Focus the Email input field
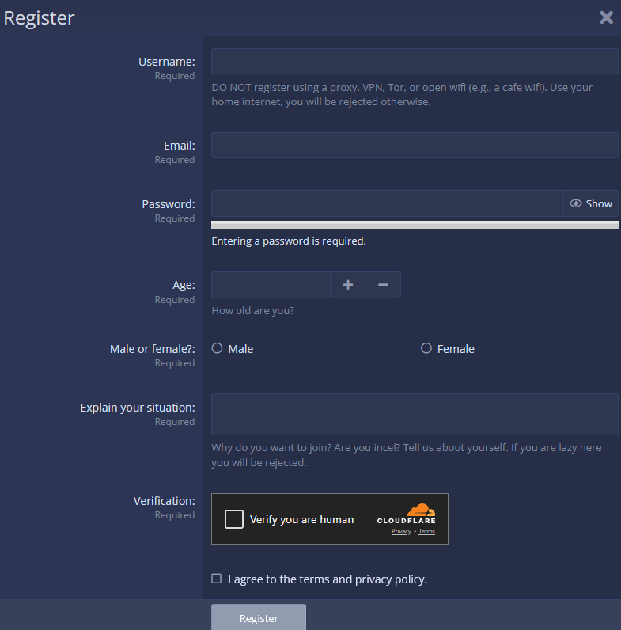Image resolution: width=621 pixels, height=630 pixels. coord(414,146)
